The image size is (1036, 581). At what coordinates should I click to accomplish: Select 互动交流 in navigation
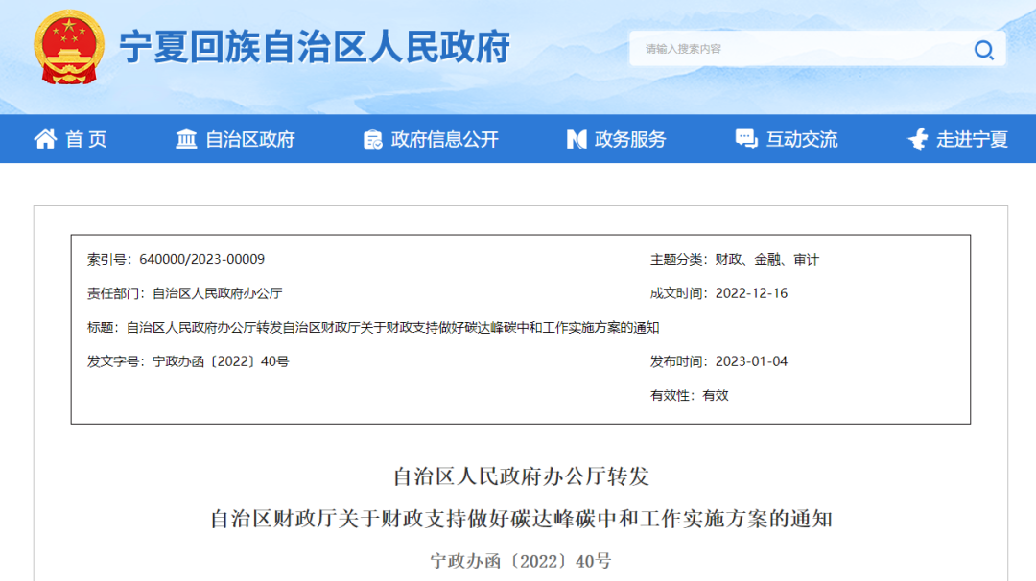click(801, 139)
